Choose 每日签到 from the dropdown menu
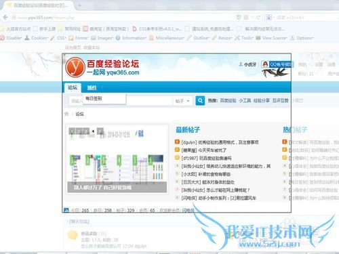This screenshot has height=254, width=339. point(94,98)
